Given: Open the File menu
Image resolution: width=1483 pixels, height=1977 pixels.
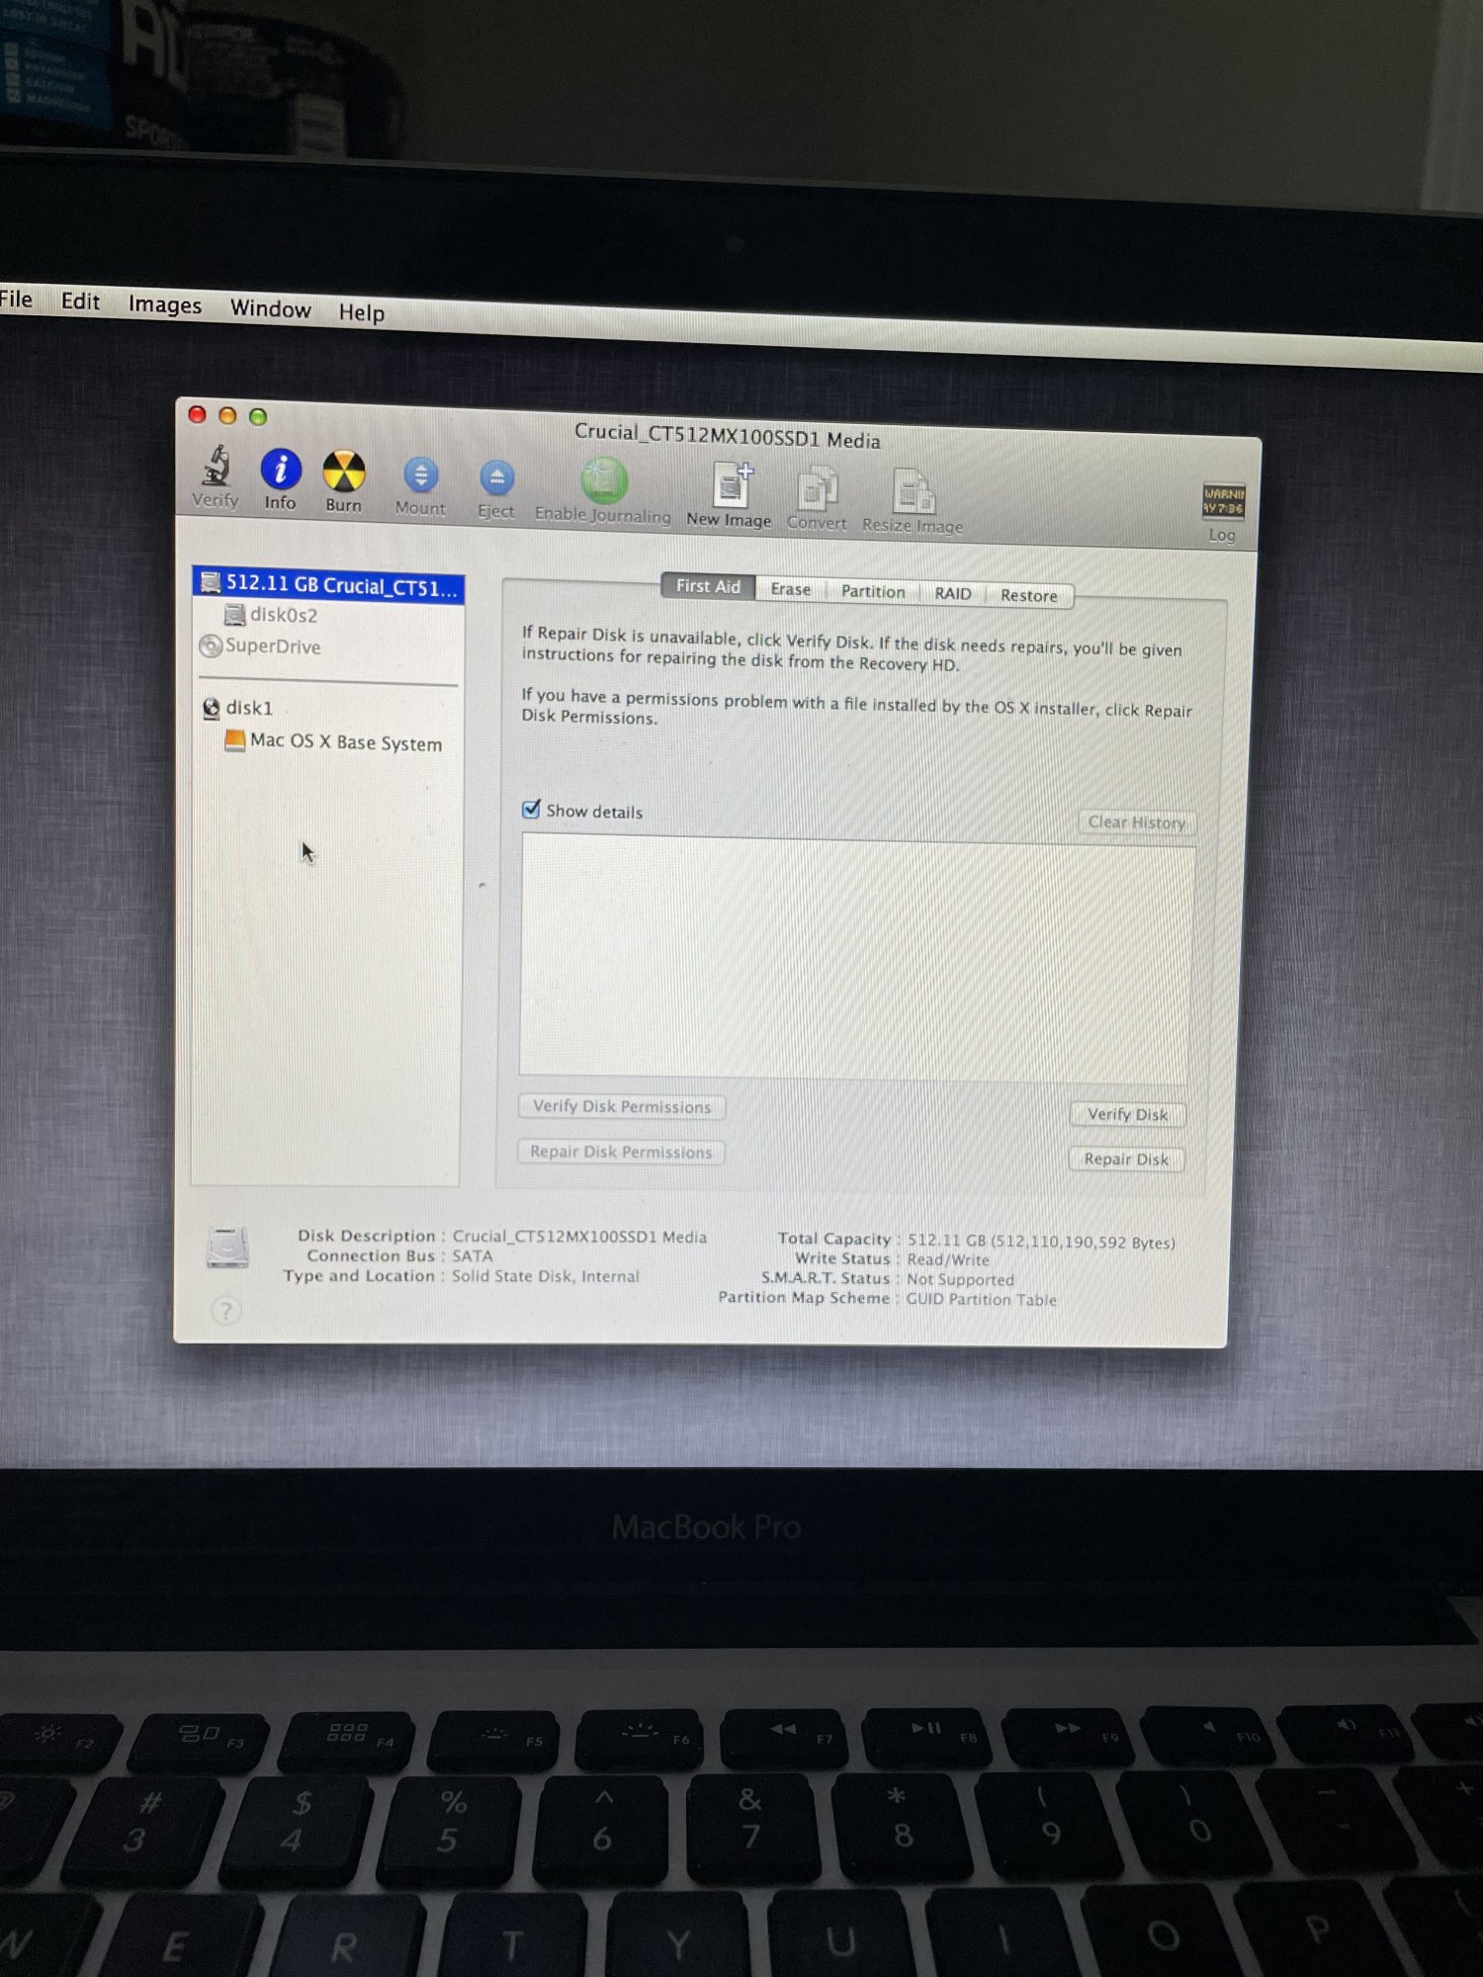Looking at the screenshot, I should click(16, 299).
